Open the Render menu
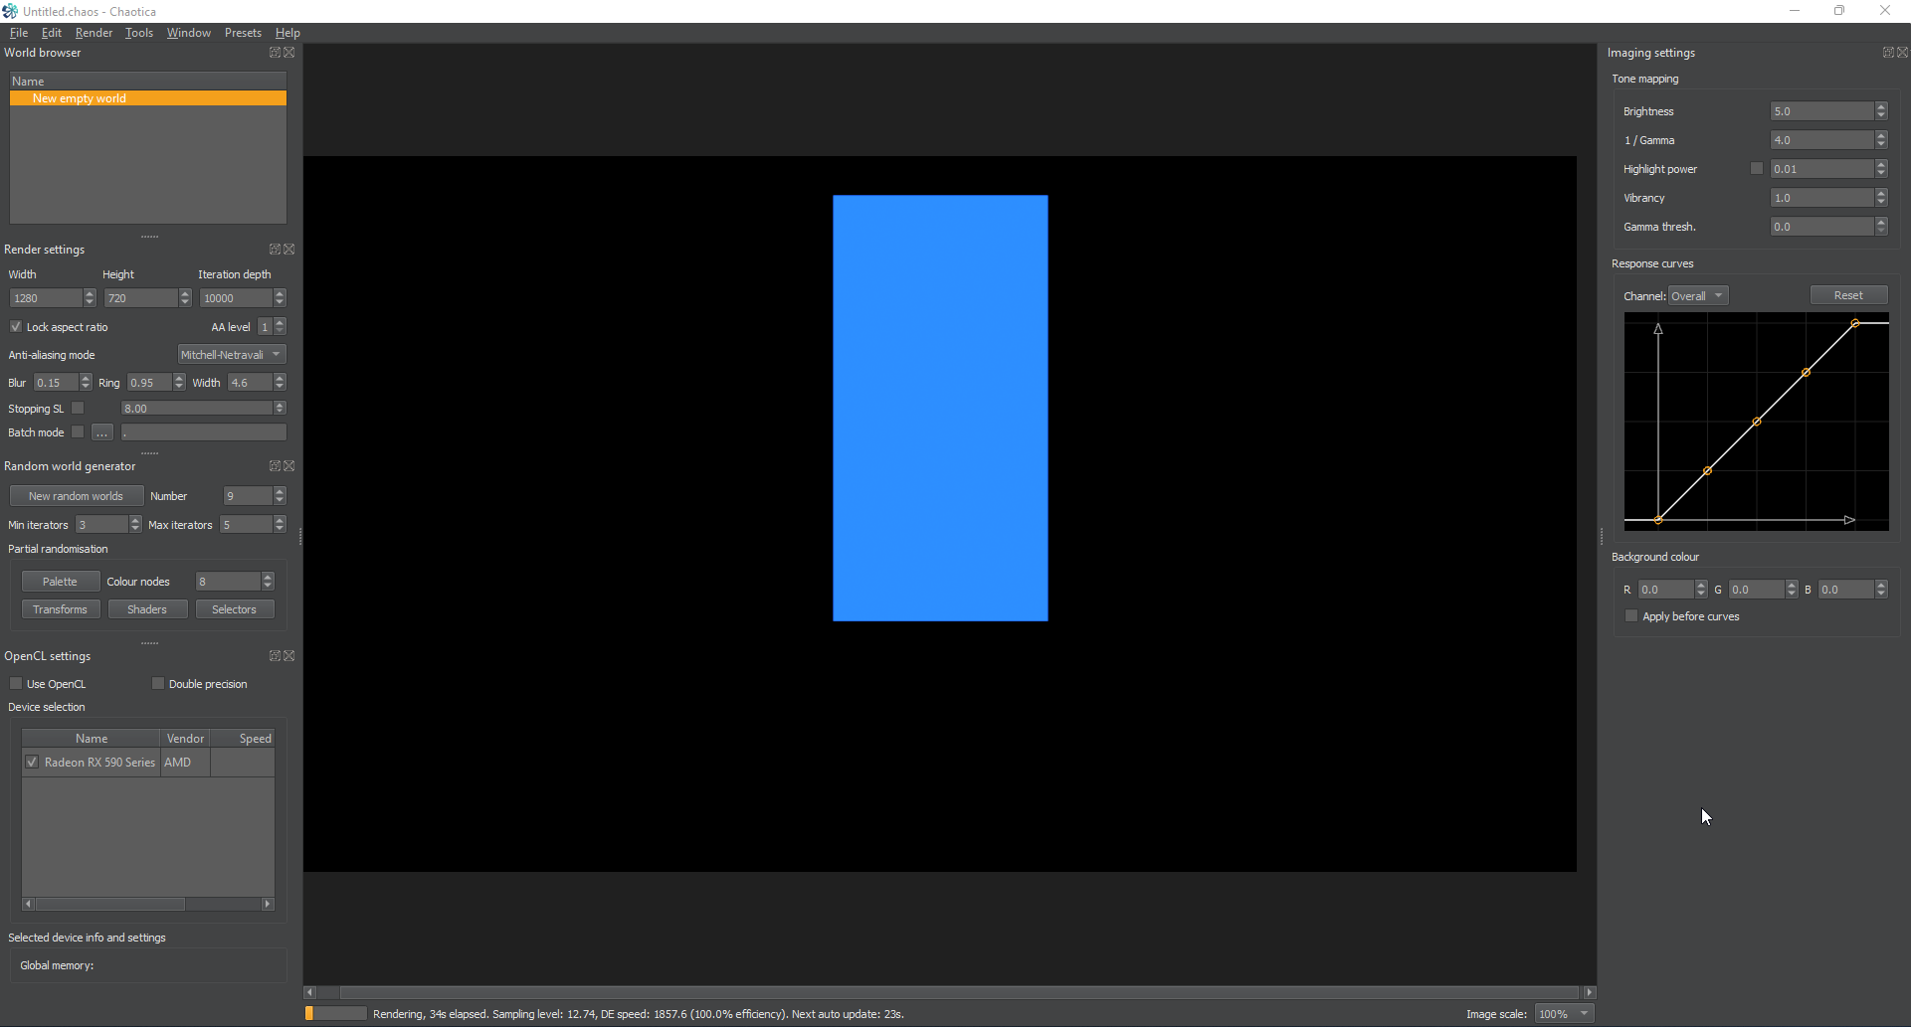1911x1027 pixels. coord(95,33)
